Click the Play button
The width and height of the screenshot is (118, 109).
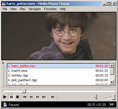pyautogui.click(x=5, y=97)
